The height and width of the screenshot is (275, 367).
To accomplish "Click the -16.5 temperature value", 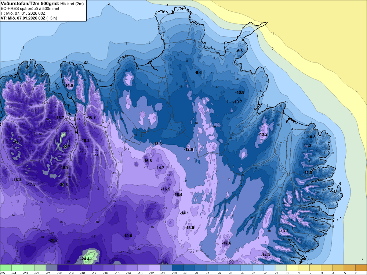I will (166, 189).
